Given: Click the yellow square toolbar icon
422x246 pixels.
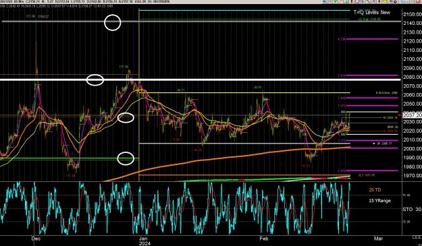Looking at the screenshot, I should pyautogui.click(x=385, y=1).
